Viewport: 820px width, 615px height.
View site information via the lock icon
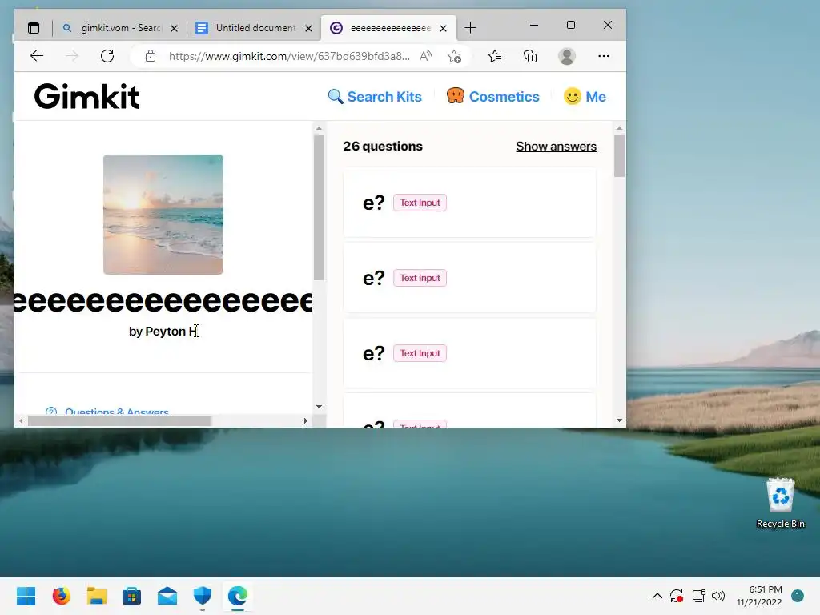[x=151, y=56]
